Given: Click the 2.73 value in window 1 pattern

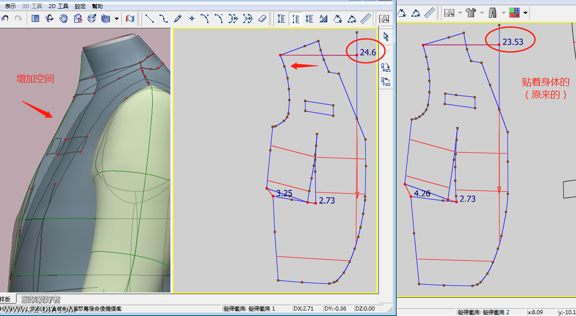Looking at the screenshot, I should click(327, 200).
